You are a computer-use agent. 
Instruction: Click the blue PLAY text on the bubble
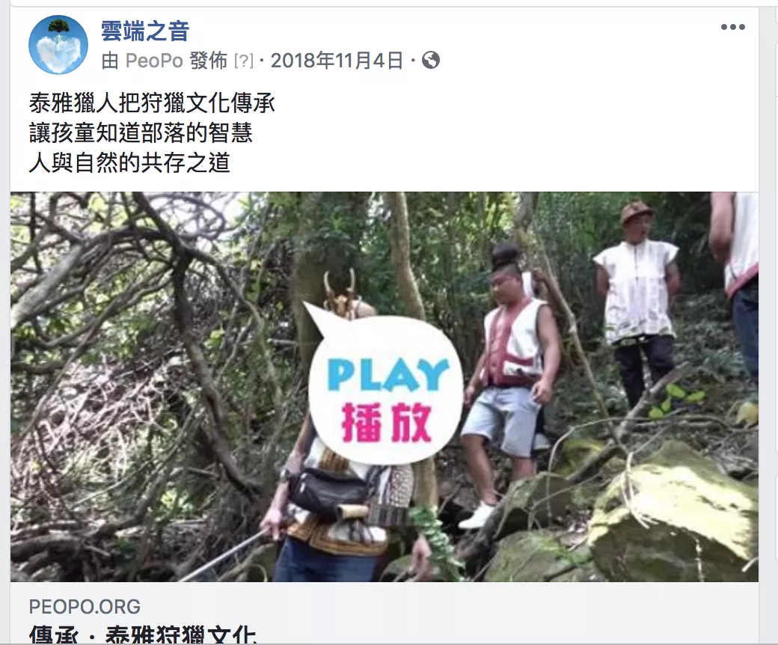(x=388, y=375)
